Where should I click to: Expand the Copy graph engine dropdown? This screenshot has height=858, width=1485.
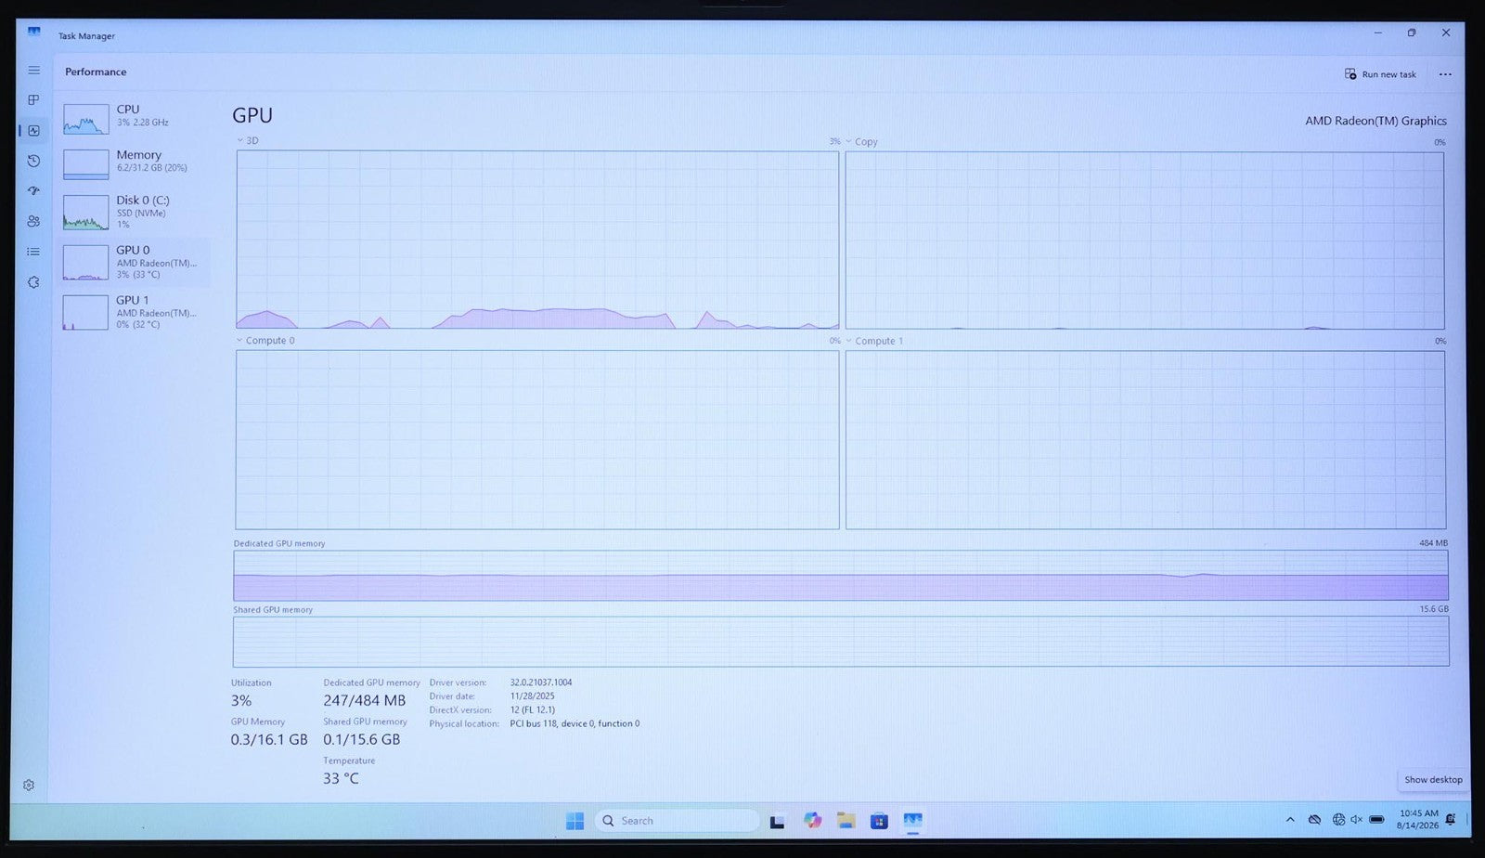(x=861, y=142)
